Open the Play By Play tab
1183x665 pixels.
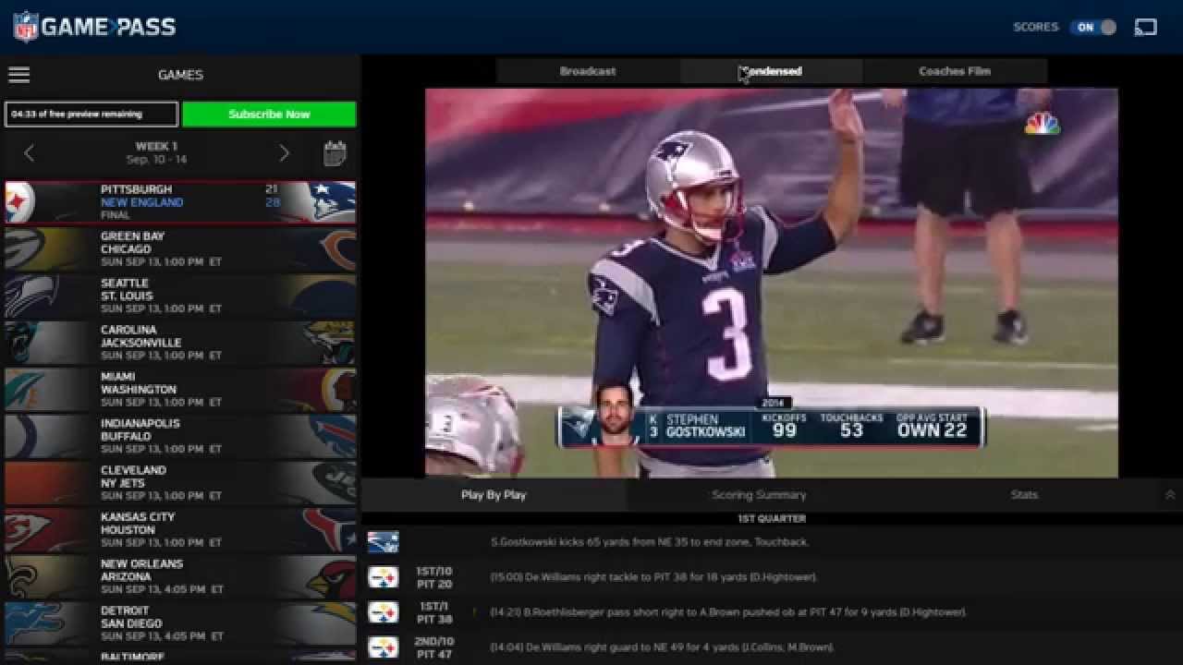pyautogui.click(x=494, y=495)
